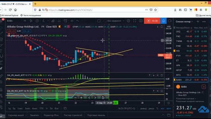The width and height of the screenshot is (211, 119).
Task: Open the Редактор Pine tab
Action: pos(51,115)
